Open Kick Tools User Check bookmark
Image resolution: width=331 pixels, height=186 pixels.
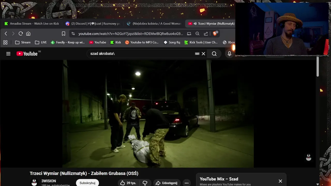pyautogui.click(x=201, y=42)
